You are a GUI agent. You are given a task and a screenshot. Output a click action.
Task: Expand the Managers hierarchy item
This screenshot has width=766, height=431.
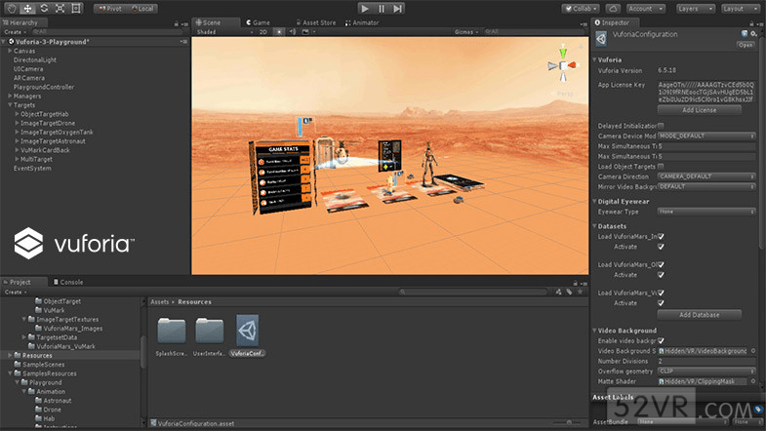point(10,97)
